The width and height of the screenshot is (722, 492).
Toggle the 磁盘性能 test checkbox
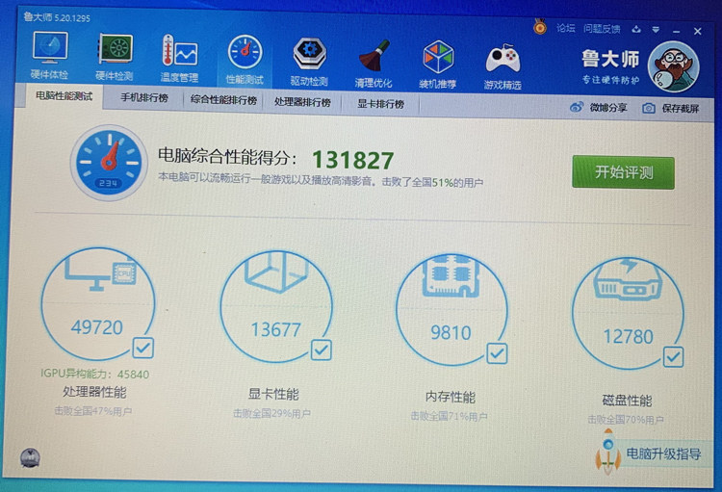point(673,357)
